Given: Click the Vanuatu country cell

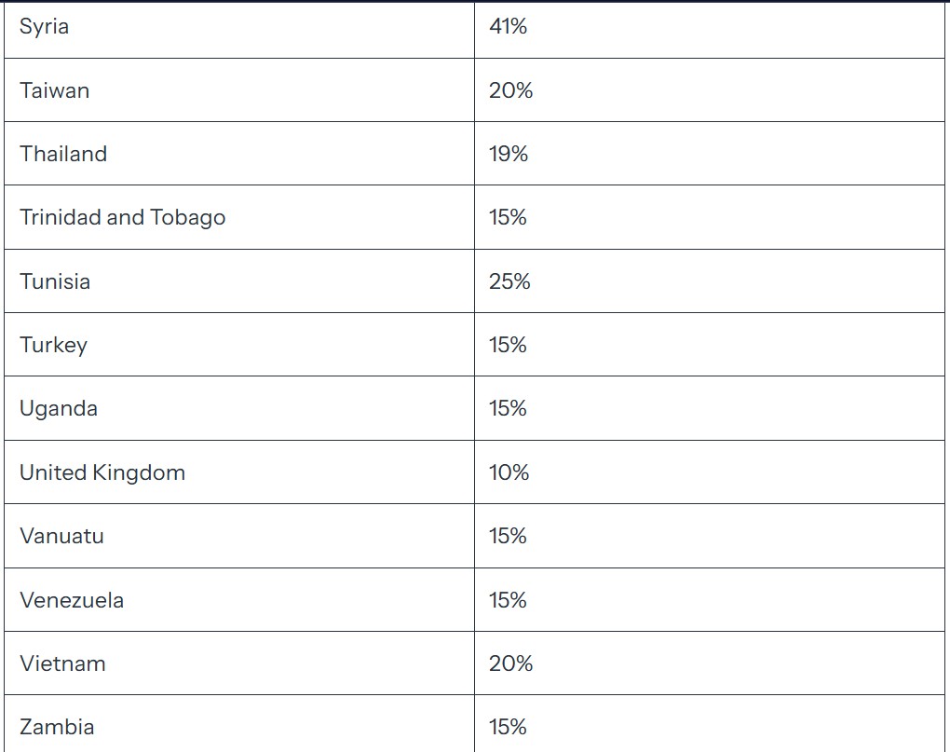Looking at the screenshot, I should coord(239,536).
